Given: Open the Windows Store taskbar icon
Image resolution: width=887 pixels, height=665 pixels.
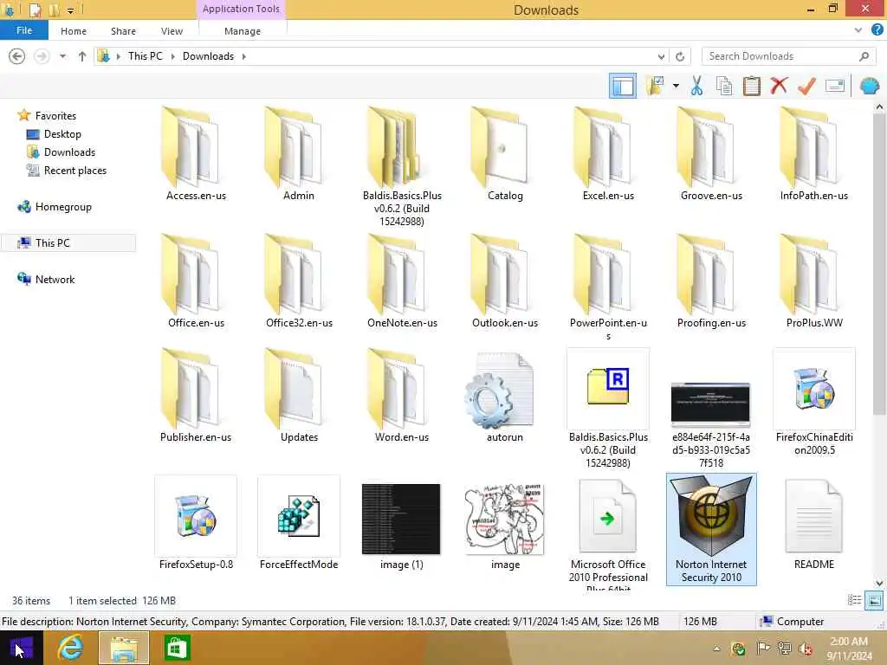Looking at the screenshot, I should coord(177,648).
